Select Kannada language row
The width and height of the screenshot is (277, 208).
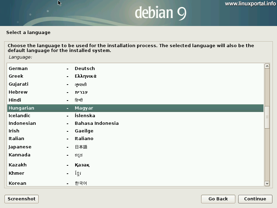(135, 155)
